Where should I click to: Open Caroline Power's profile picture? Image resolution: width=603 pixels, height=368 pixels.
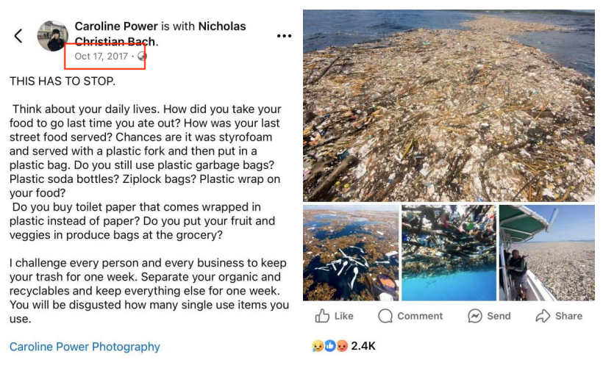coord(53,35)
